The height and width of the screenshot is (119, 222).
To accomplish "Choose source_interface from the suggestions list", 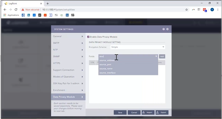I will pyautogui.click(x=107, y=73).
